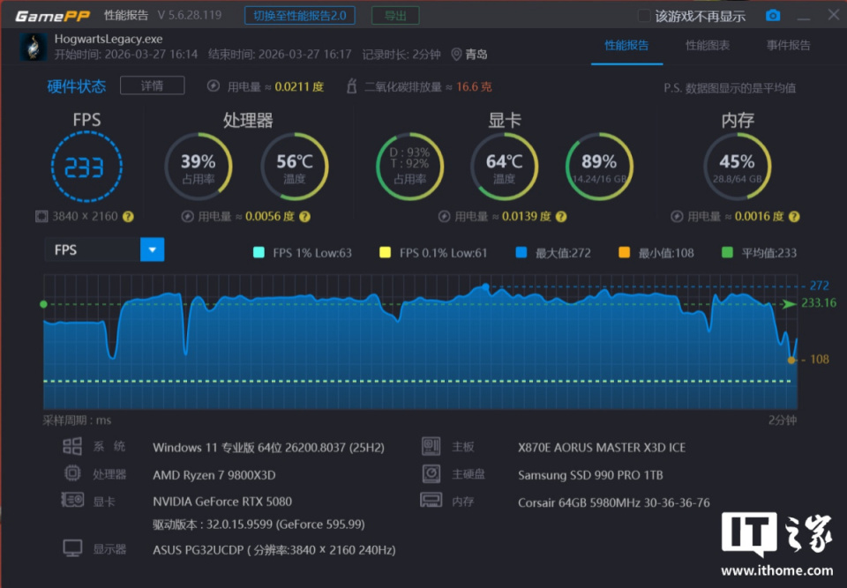847x588 pixels.
Task: Click the camera screenshot icon
Action: (x=773, y=16)
